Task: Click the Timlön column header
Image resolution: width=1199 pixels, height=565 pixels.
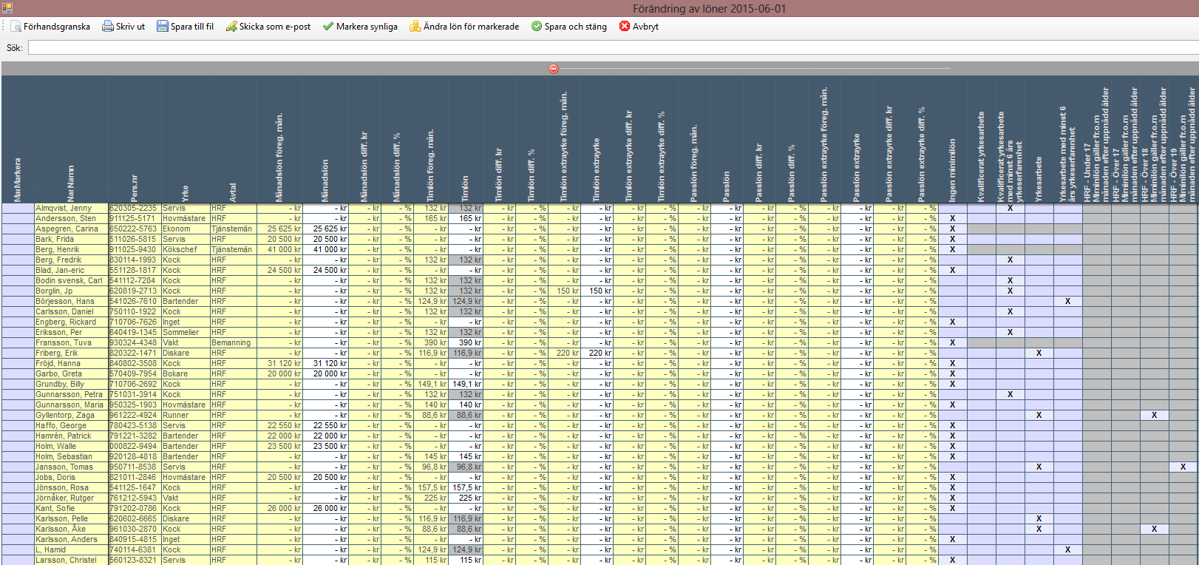Action: coord(466,139)
